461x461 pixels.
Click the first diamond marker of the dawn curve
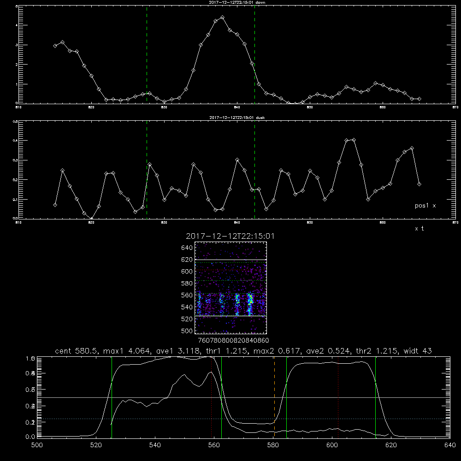55,46
